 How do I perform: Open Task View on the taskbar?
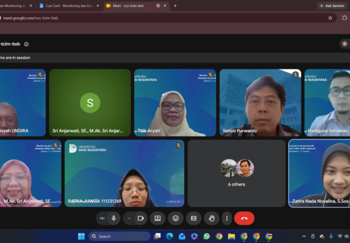coord(157,236)
